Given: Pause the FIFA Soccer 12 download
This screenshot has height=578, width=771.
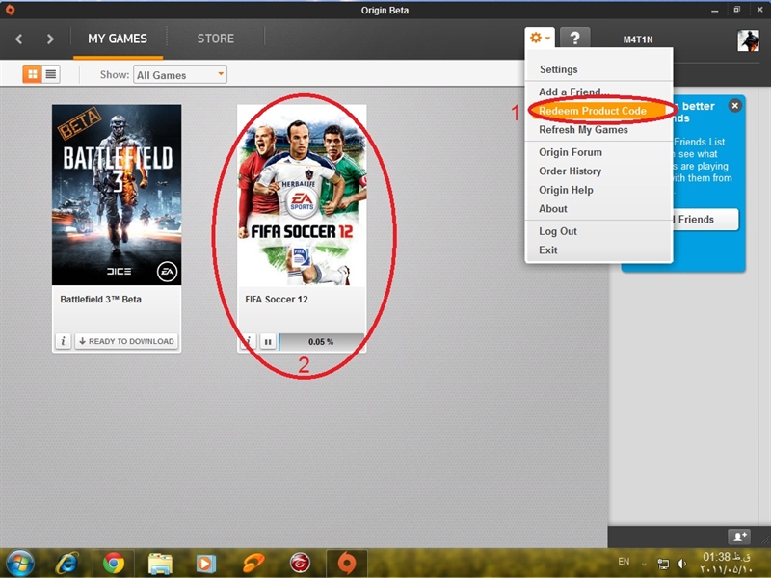Looking at the screenshot, I should [x=268, y=341].
